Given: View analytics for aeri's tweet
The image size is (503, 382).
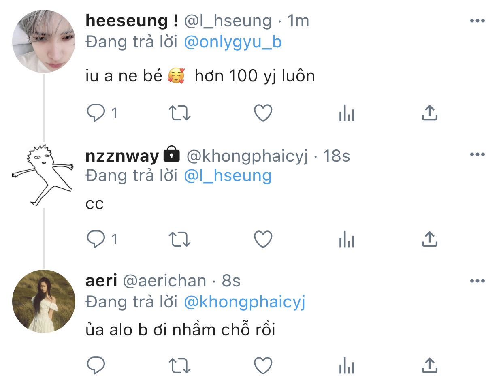Looking at the screenshot, I should [347, 366].
